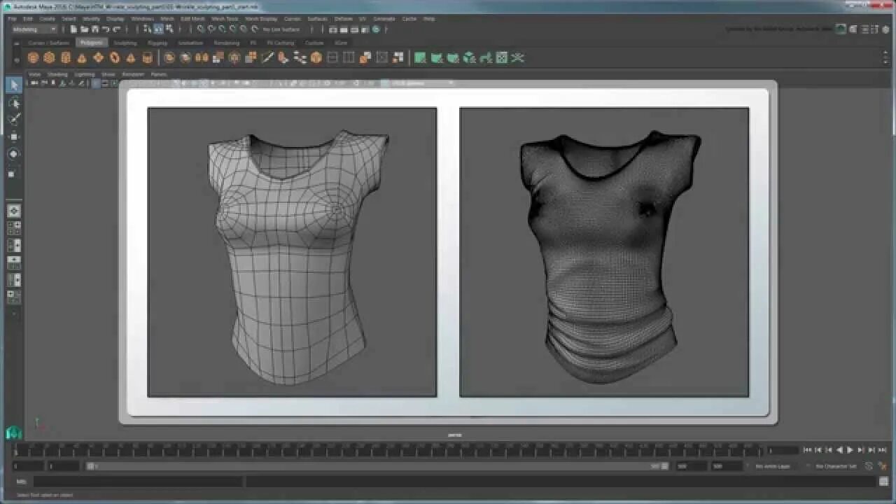Click the Save Scene icon

pos(94,29)
